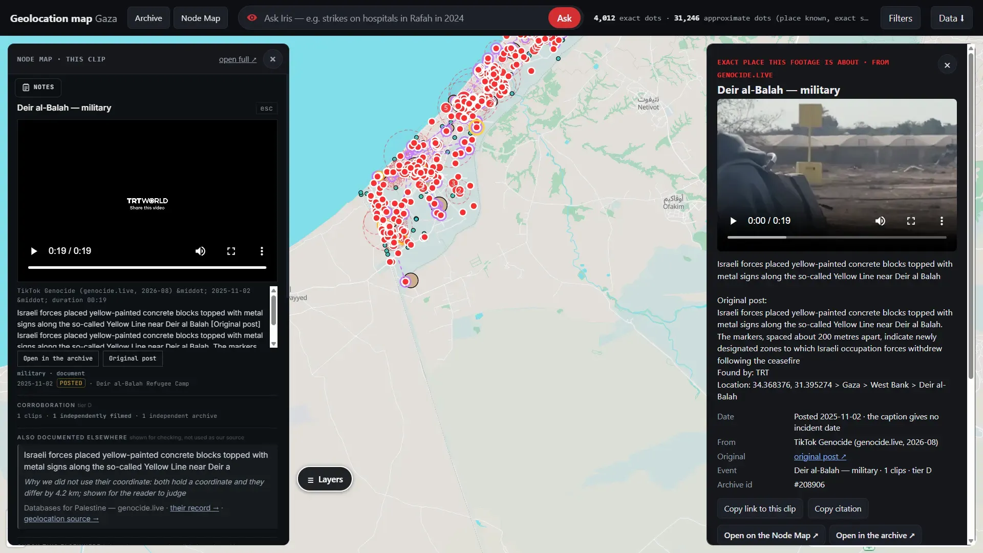Viewport: 983px width, 553px height.
Task: Open more options on left panel video
Action: [x=262, y=251]
